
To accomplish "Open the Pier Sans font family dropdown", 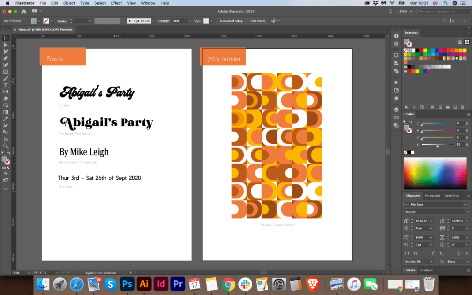I will pos(465,204).
